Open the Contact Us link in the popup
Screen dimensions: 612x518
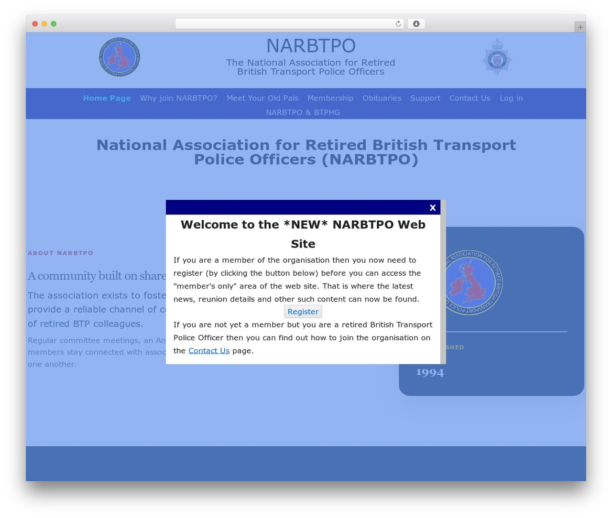pyautogui.click(x=209, y=351)
